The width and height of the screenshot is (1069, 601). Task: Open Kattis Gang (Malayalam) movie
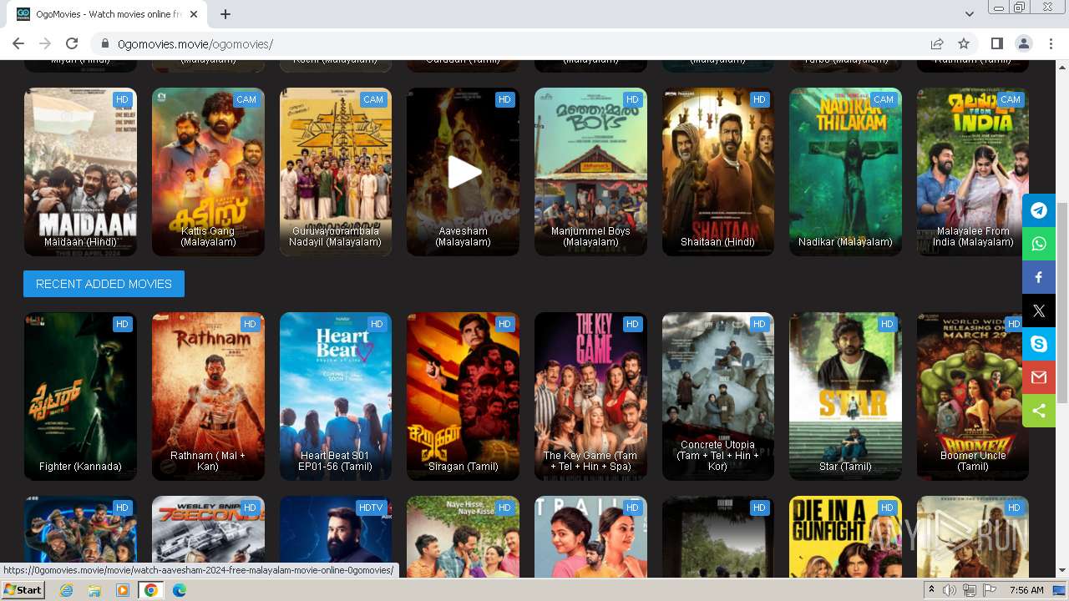(208, 172)
